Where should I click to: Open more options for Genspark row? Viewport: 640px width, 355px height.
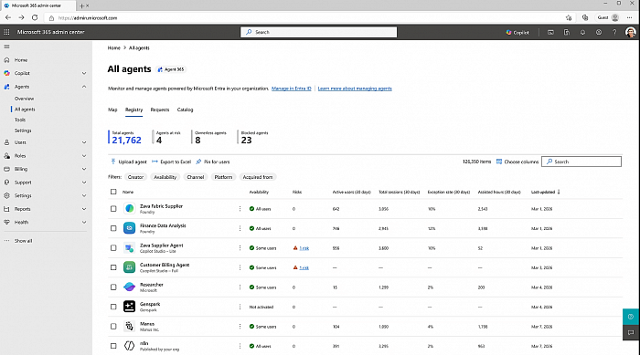(x=240, y=307)
